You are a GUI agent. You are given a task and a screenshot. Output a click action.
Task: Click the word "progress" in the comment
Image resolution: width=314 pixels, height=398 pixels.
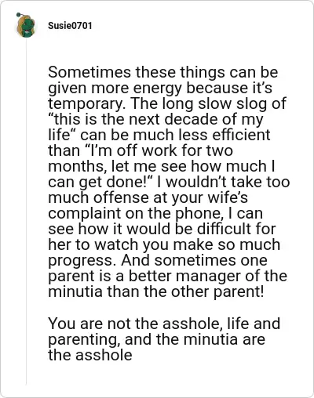(x=82, y=260)
